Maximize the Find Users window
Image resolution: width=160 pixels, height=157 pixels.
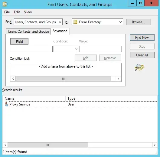[141, 3]
